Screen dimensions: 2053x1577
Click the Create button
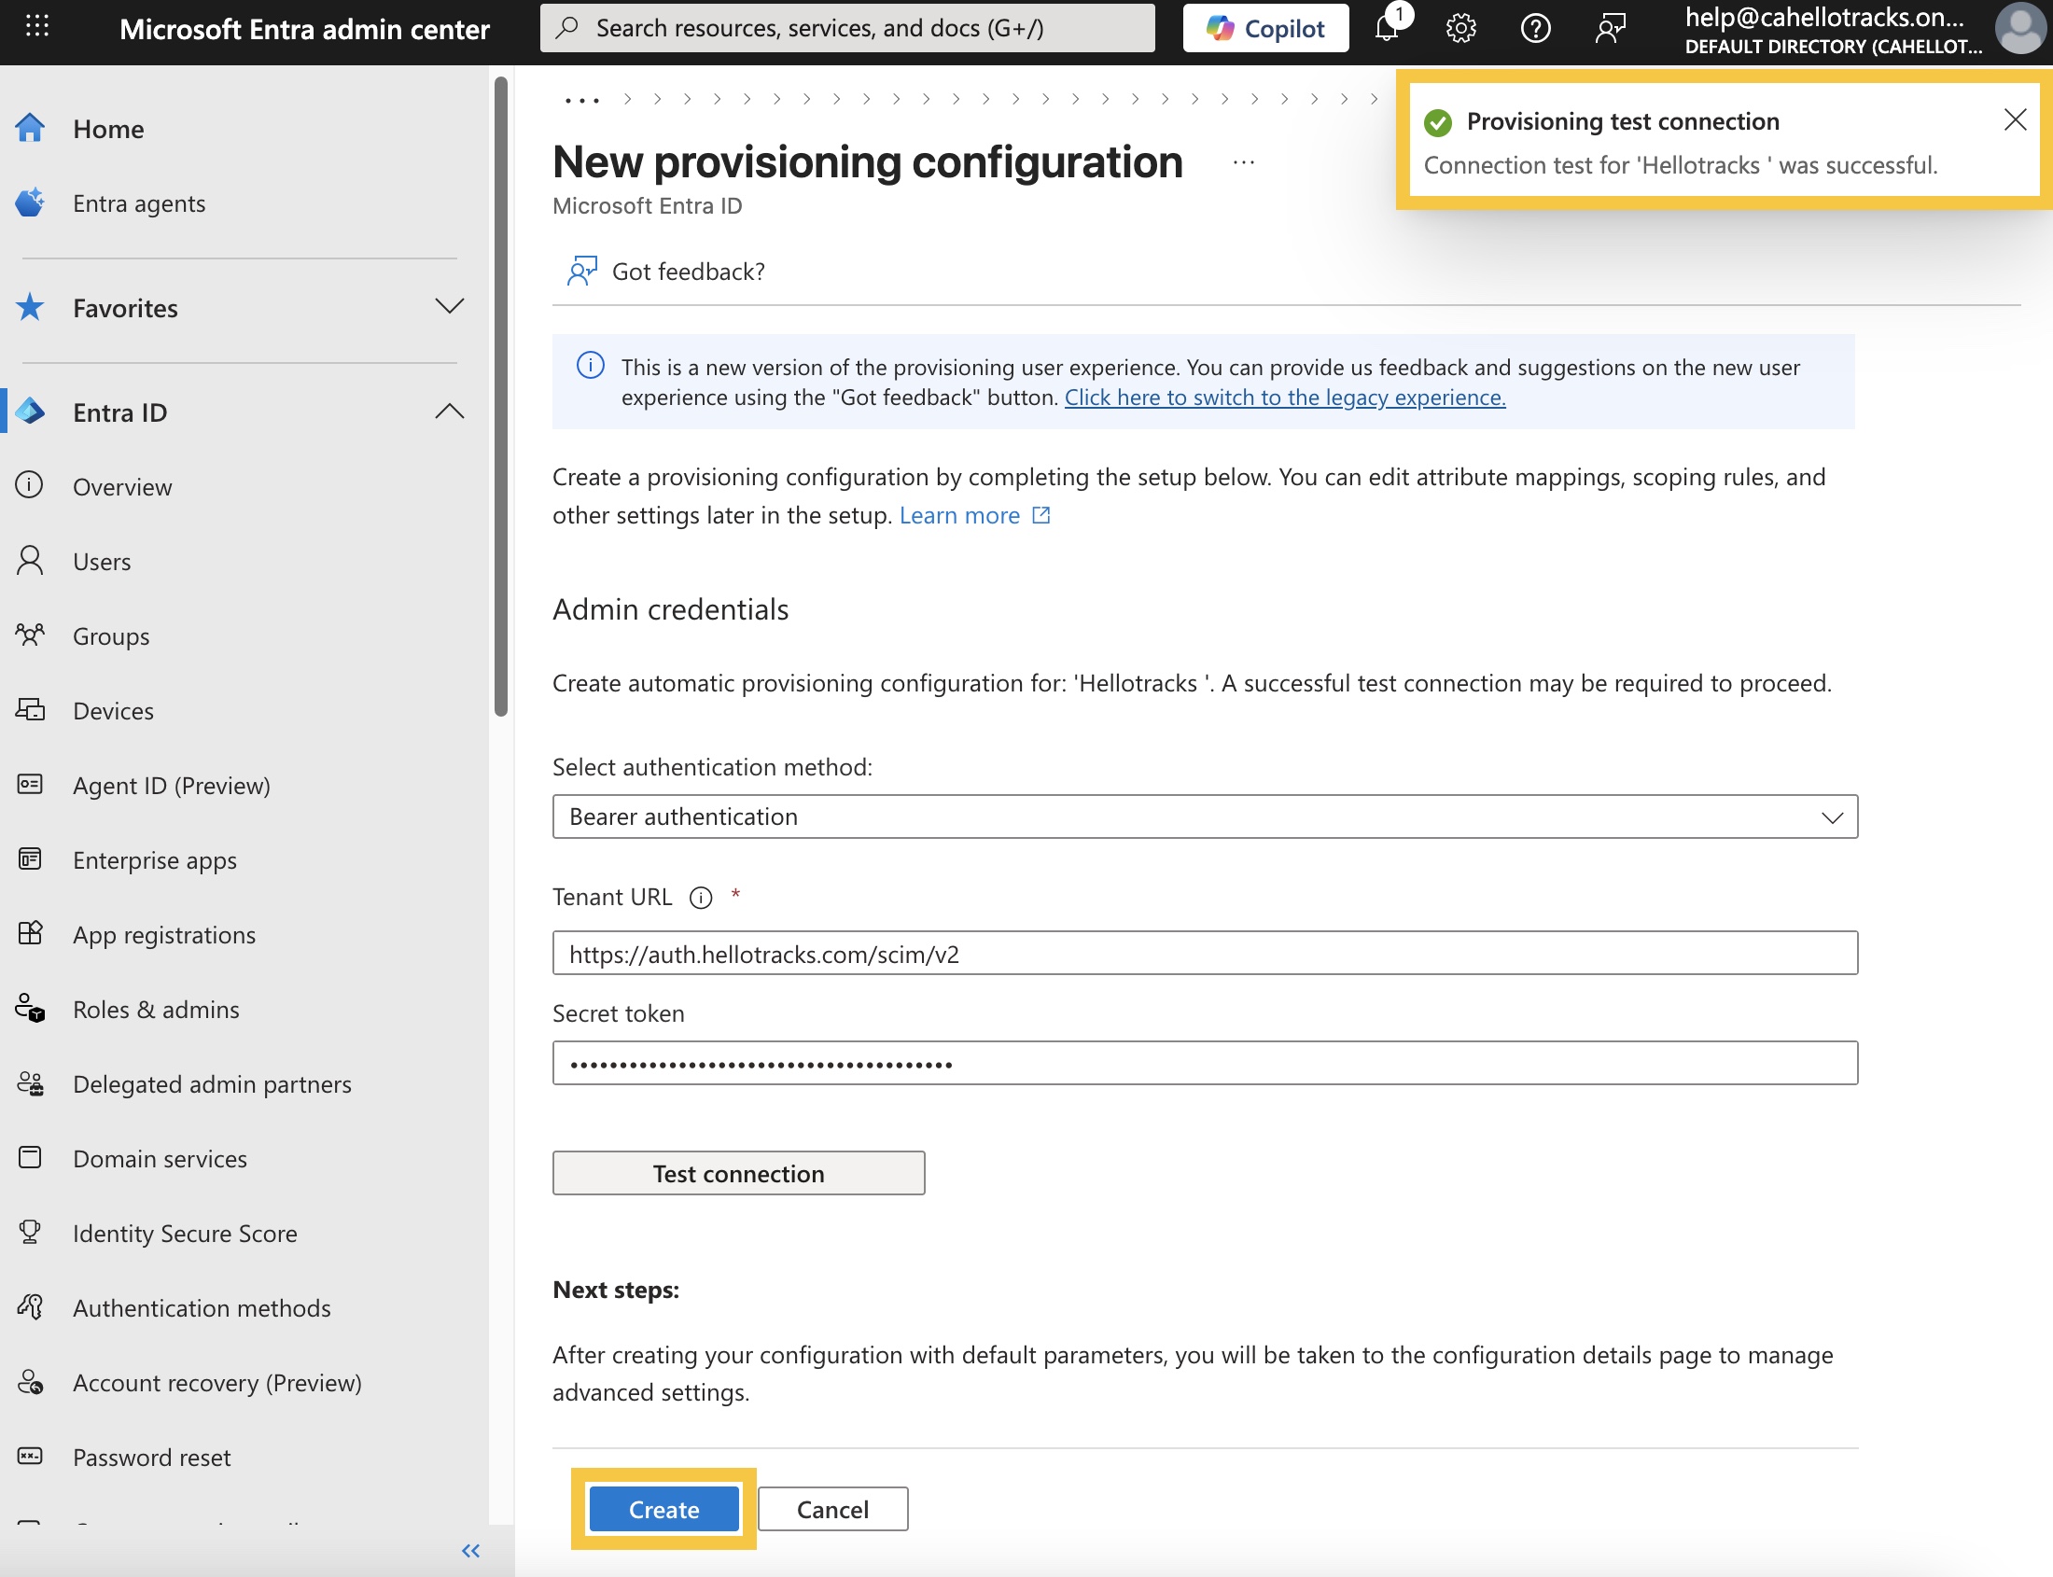[663, 1509]
